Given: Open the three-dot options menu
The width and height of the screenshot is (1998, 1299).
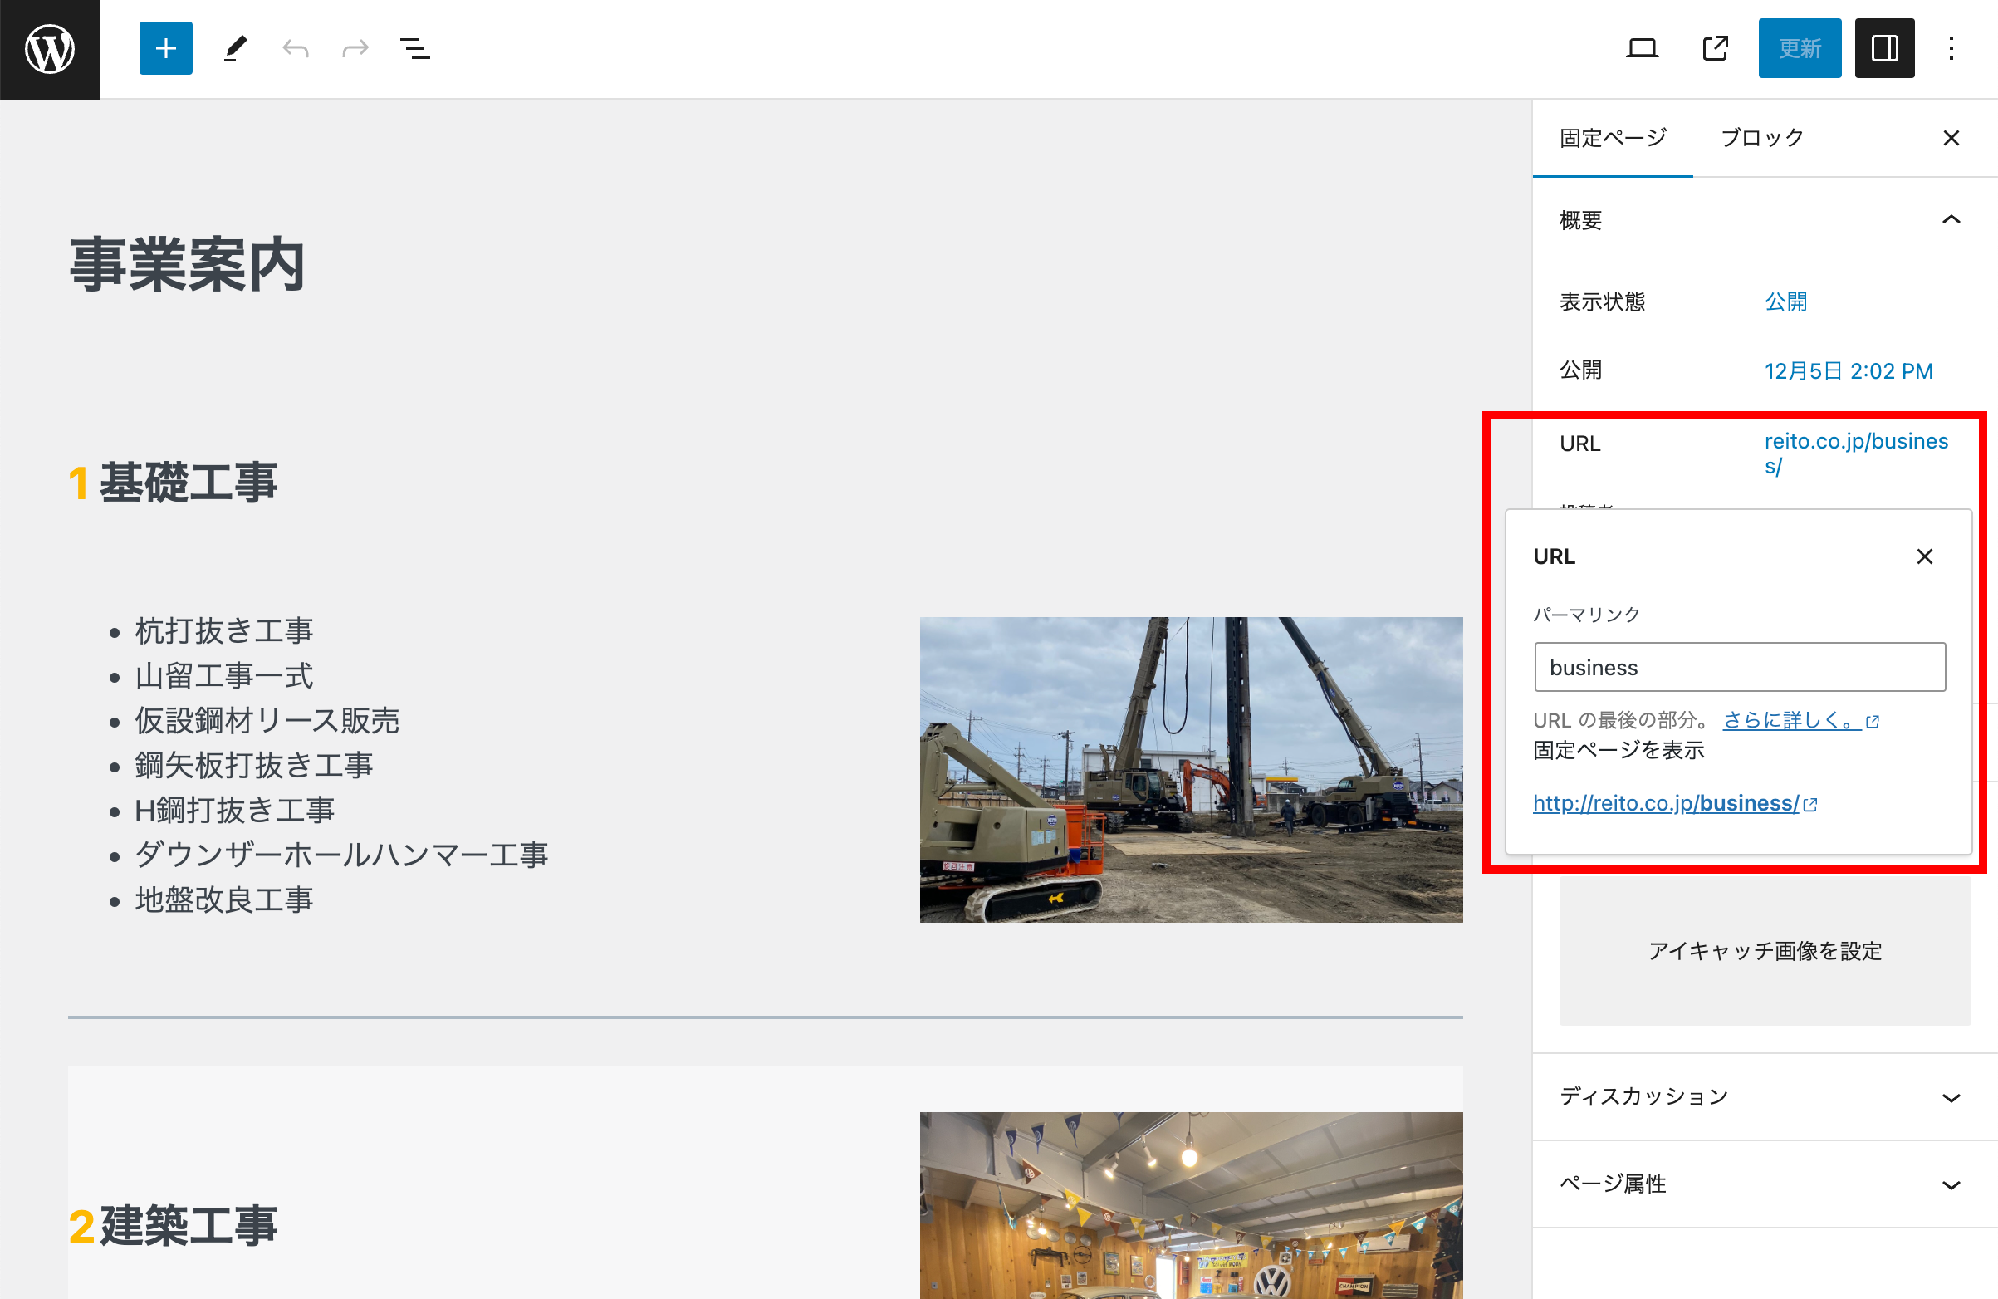Looking at the screenshot, I should pyautogui.click(x=1951, y=49).
